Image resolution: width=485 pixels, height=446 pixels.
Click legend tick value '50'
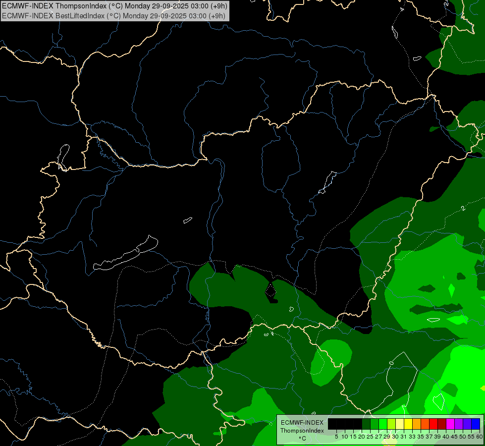coord(463,437)
